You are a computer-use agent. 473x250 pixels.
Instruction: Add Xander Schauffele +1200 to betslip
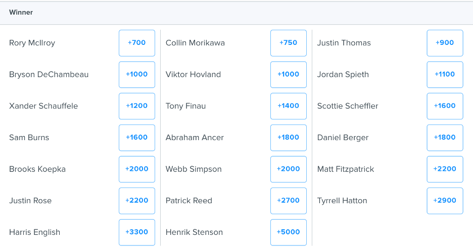(137, 106)
